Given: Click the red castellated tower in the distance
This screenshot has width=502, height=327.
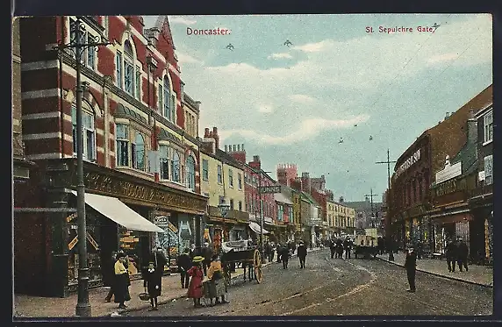Looking at the screenshot, I should pos(287,174).
